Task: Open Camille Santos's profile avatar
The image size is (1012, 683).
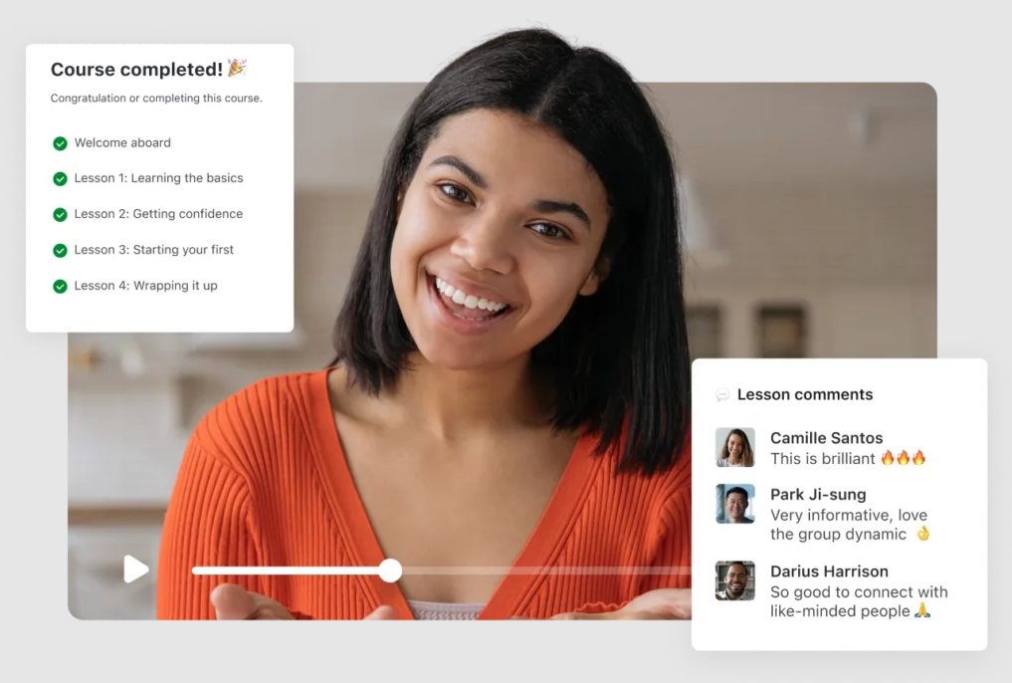Action: tap(734, 448)
